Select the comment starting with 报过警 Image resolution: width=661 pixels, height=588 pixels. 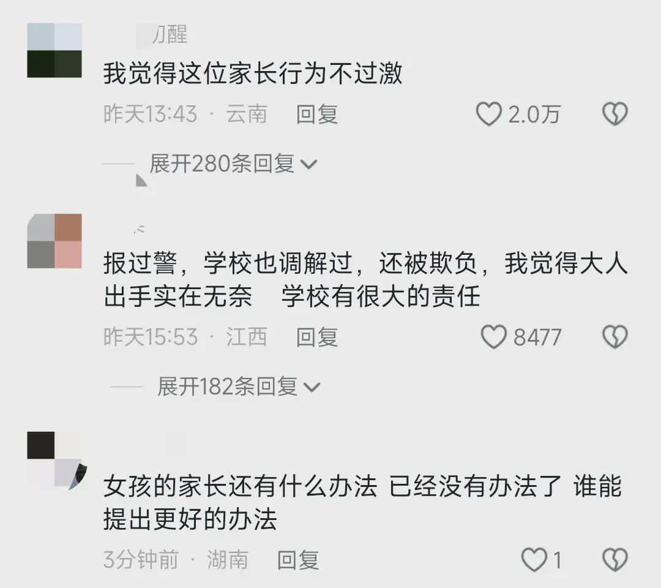tap(365, 280)
